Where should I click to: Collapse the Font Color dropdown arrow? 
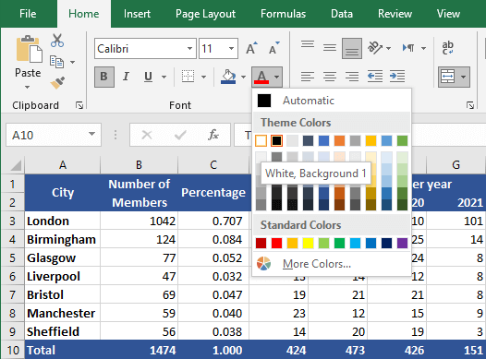tap(276, 77)
